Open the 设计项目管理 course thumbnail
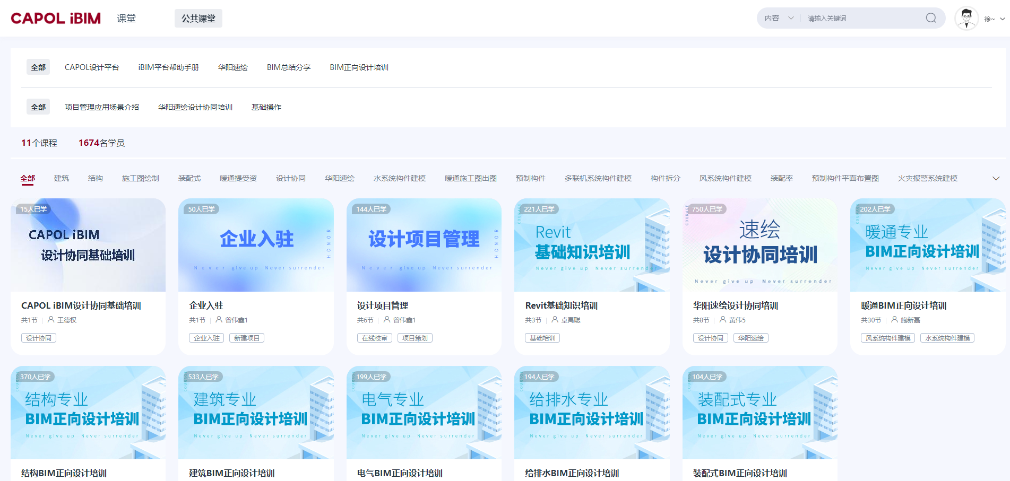Viewport: 1010px width, 481px height. (x=424, y=245)
